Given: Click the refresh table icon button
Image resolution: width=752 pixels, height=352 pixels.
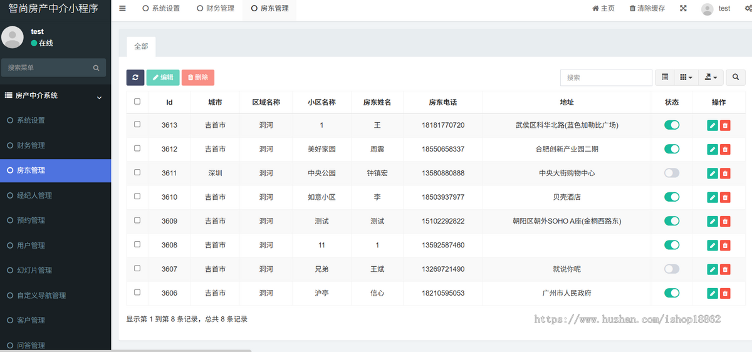Looking at the screenshot, I should click(135, 78).
